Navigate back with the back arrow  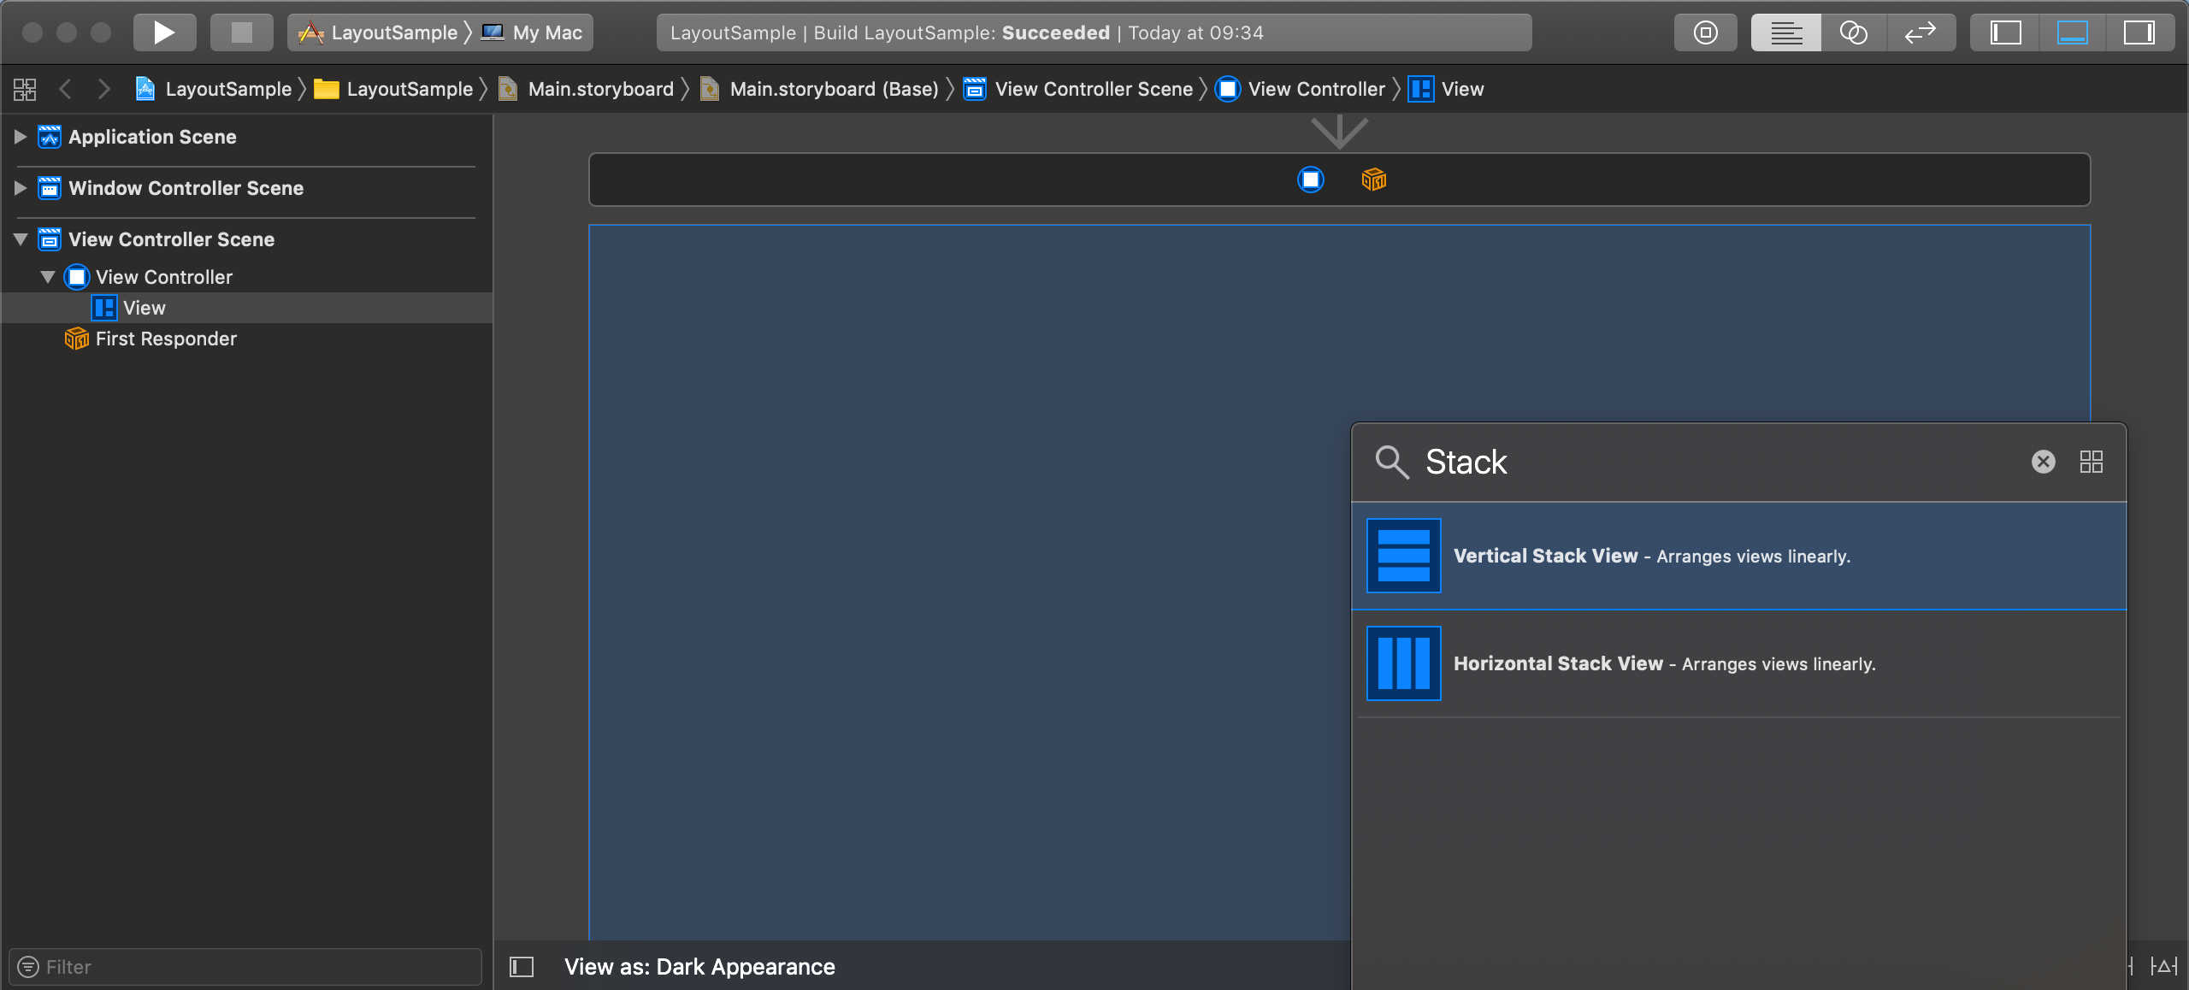pyautogui.click(x=66, y=88)
